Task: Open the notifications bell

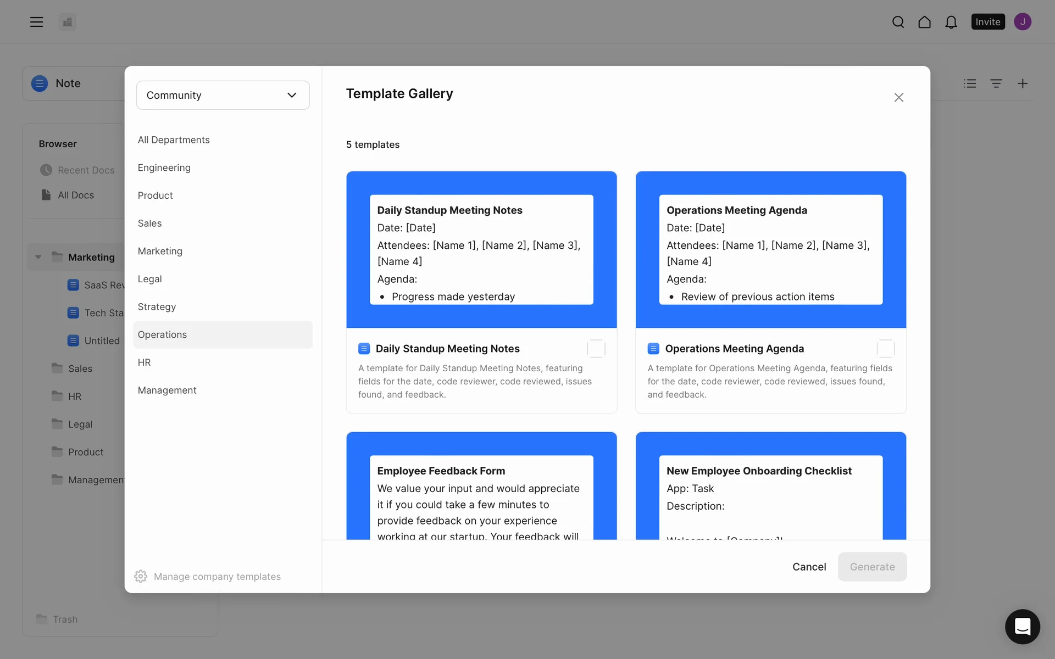Action: click(x=951, y=22)
